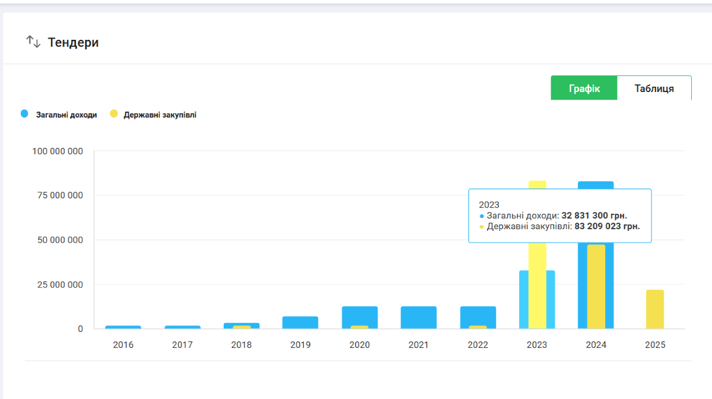Select the yellow 2024 procurement bar
This screenshot has width=712, height=399.
coord(596,286)
